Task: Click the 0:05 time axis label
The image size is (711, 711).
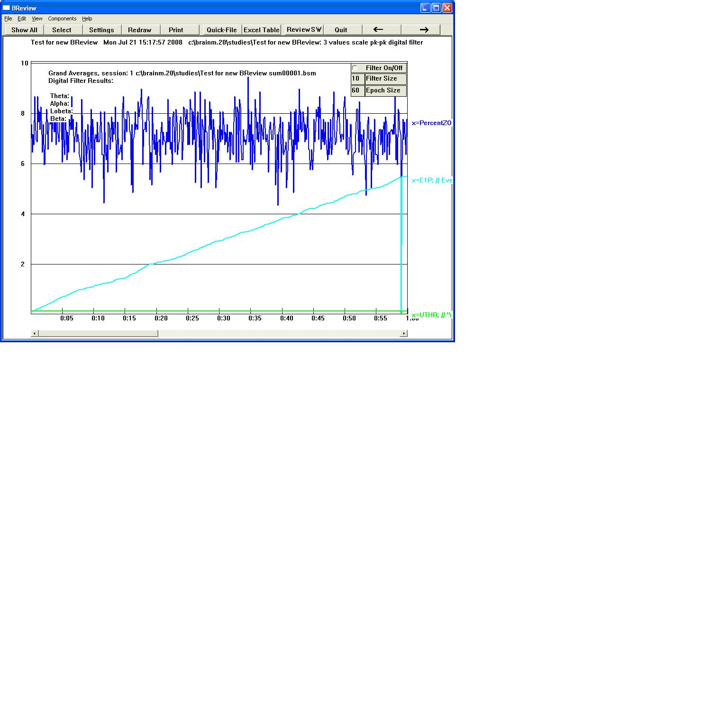Action: click(67, 318)
